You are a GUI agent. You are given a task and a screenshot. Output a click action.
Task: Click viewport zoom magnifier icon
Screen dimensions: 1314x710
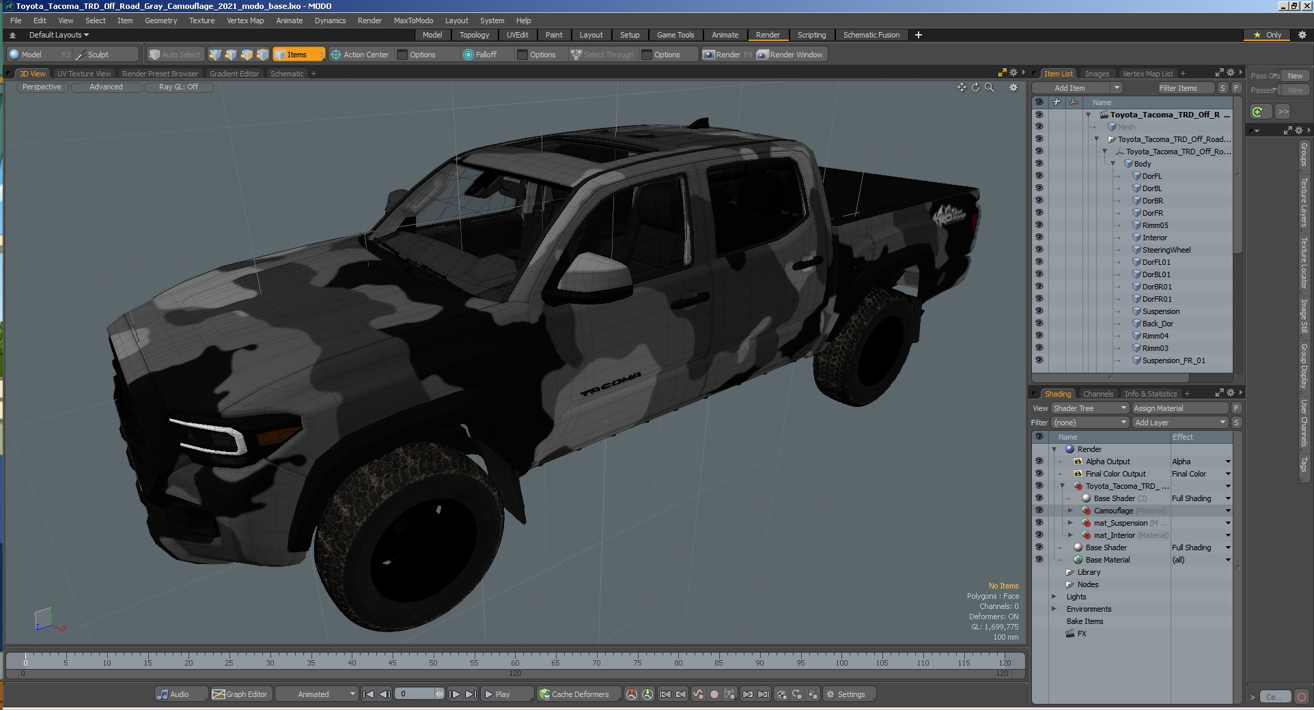[x=989, y=87]
